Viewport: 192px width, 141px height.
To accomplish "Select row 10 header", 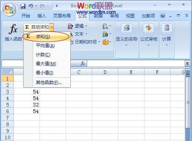I will click(8, 137).
